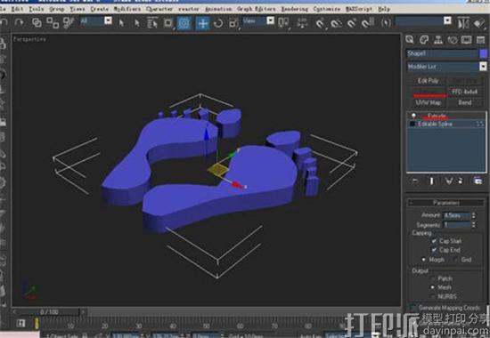Activate the Select and Scale tool

click(233, 23)
